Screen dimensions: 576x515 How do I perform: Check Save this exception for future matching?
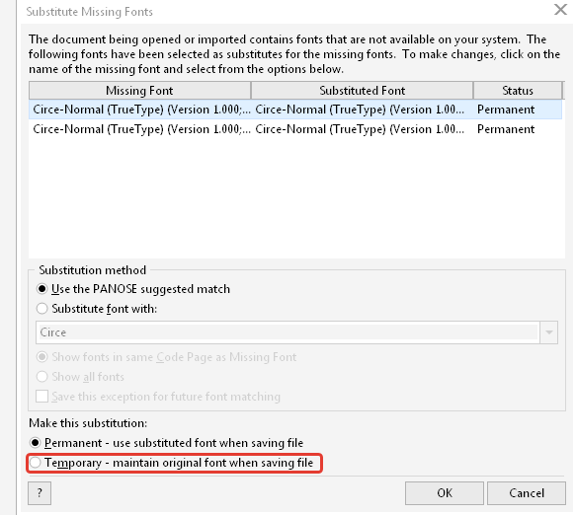(41, 397)
